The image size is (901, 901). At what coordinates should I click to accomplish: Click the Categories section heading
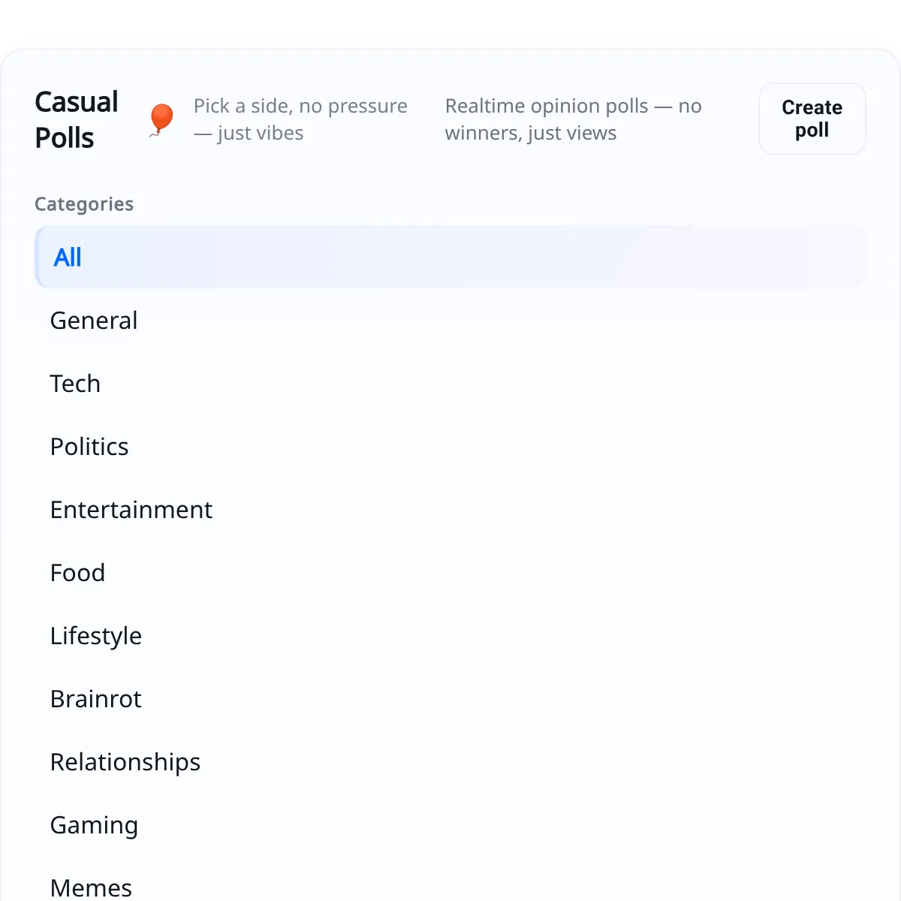click(84, 204)
